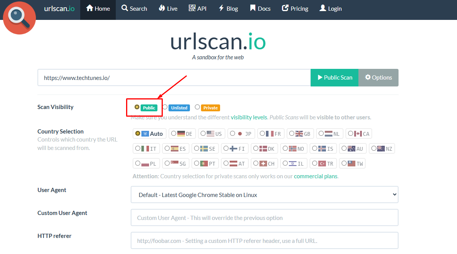Viewport: 457px width, 254px height.
Task: Select SE country radio
Action: [197, 148]
